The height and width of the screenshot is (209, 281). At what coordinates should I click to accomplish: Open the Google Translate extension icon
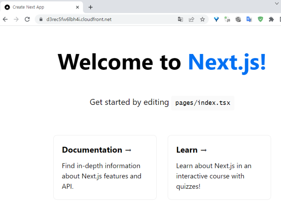249,19
